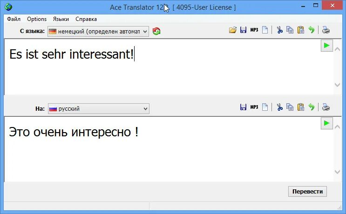The height and width of the screenshot is (214, 346).
Task: Clear source text with new document icon
Action: (x=265, y=30)
